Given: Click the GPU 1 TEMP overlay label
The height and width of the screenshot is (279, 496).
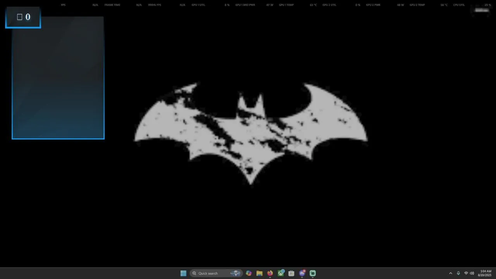Looking at the screenshot, I should click(x=286, y=5).
